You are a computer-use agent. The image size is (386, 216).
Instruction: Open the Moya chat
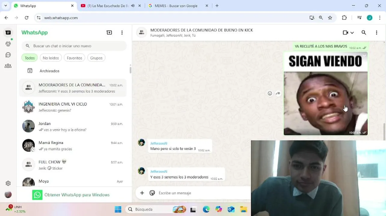point(73,181)
